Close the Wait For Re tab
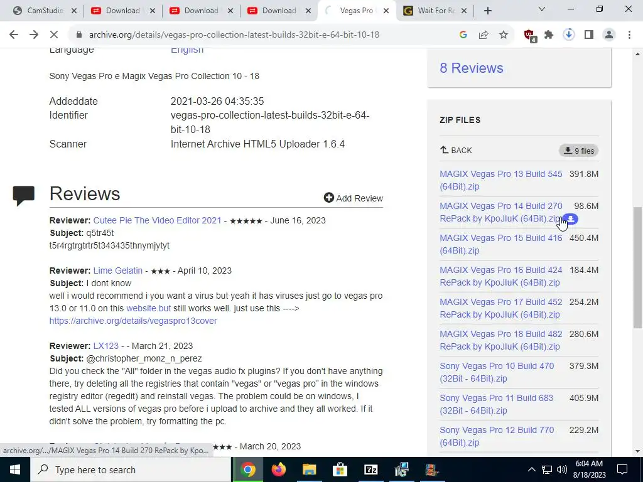The height and width of the screenshot is (482, 643). pos(464,11)
